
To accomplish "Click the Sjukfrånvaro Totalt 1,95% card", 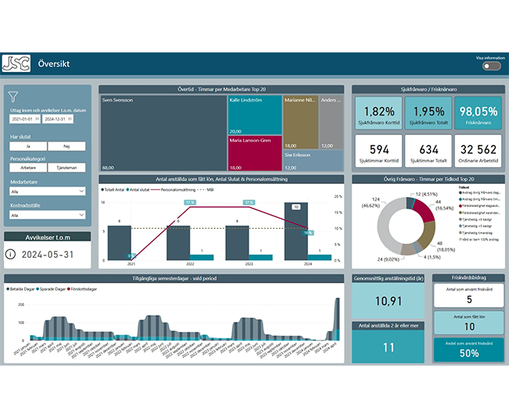I will [x=428, y=113].
